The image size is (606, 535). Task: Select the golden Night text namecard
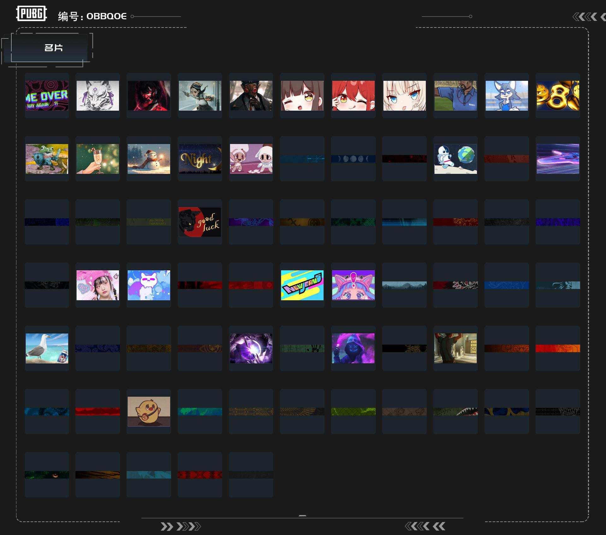coord(200,159)
